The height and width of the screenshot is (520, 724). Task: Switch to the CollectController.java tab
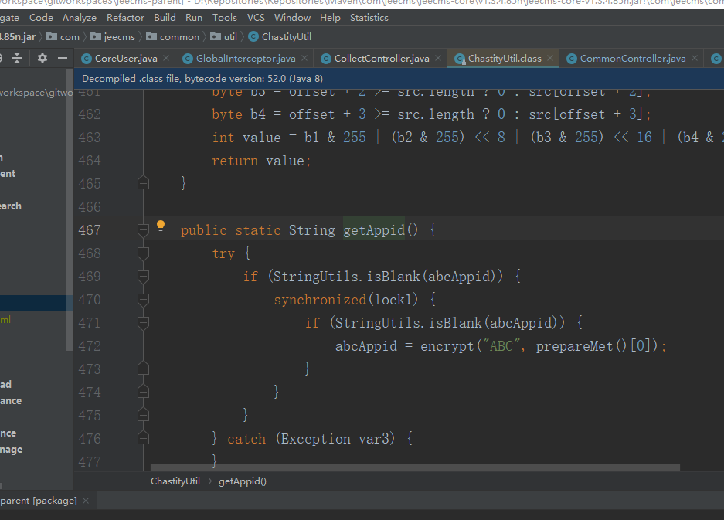click(x=381, y=59)
